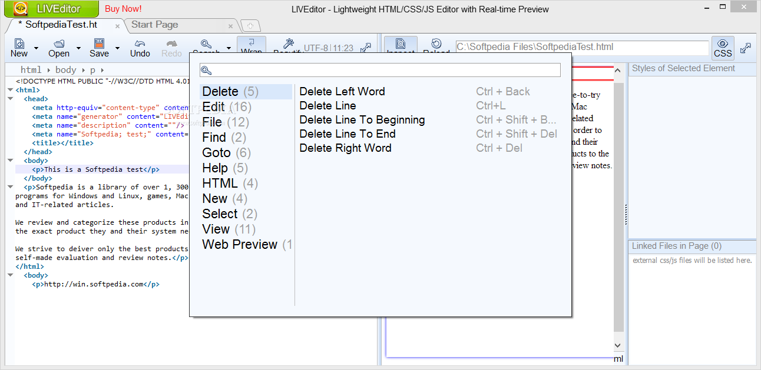The width and height of the screenshot is (761, 370).
Task: Add a new tab with plus button
Action: (251, 26)
